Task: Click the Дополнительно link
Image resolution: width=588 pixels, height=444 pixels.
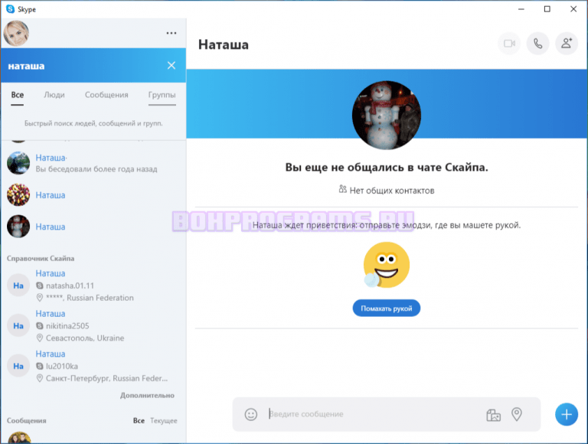Action: click(x=147, y=395)
